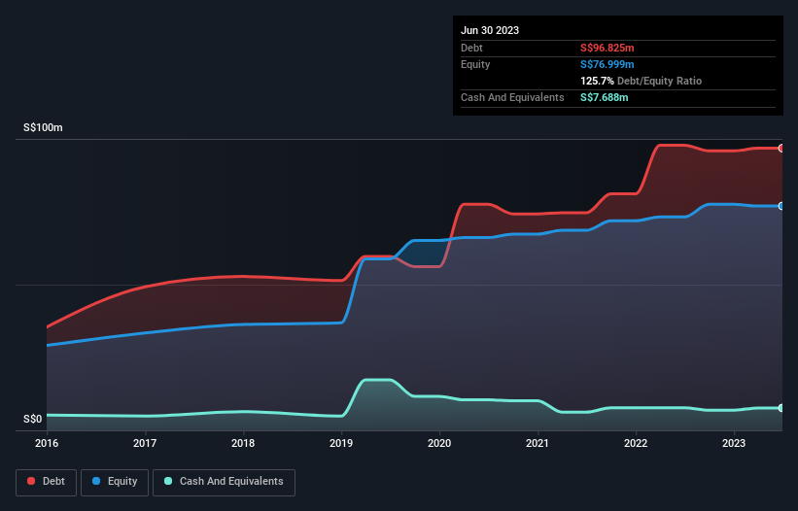Click the 2023 x-axis label
Screen dimensions: 798x511
coord(734,443)
